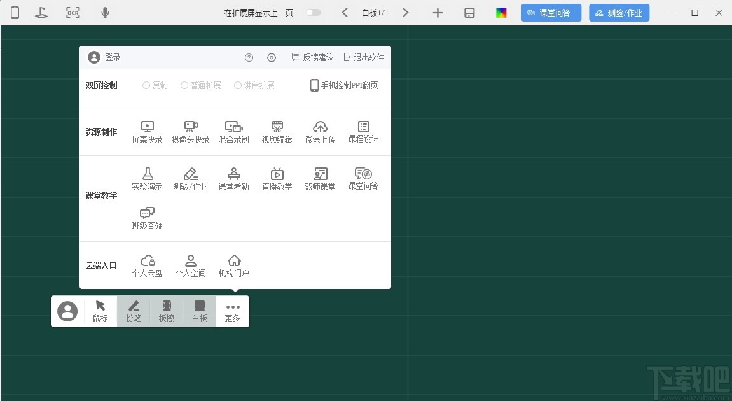
Task: Activate the microphone icon in top toolbar
Action: point(104,12)
